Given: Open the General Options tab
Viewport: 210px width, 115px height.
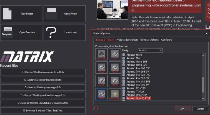Looking at the screenshot, I should point(149,40).
